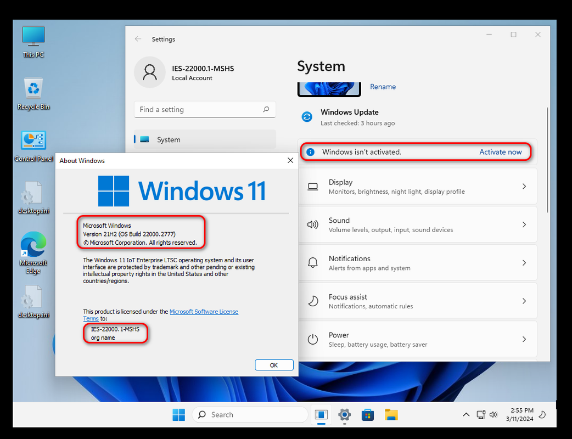Screen dimensions: 572x439
Task: Open the Start menu from taskbar
Action: 179,414
